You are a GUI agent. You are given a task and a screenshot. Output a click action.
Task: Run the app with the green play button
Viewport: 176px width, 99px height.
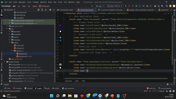pos(126,6)
